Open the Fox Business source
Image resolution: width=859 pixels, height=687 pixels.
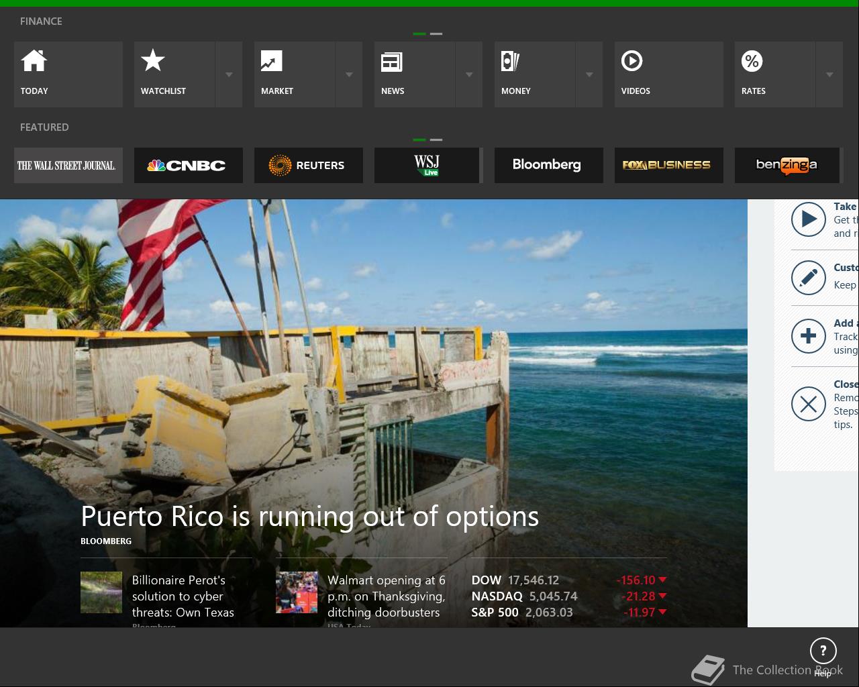point(669,165)
